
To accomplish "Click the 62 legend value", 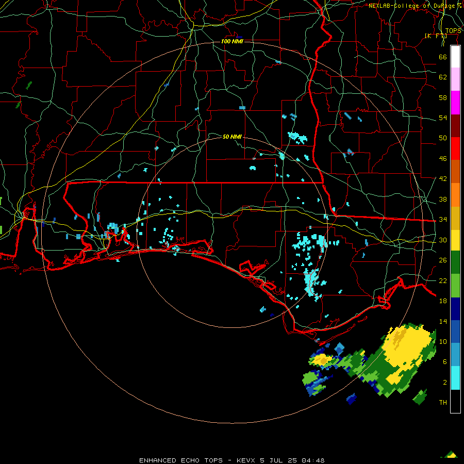I will tap(443, 77).
